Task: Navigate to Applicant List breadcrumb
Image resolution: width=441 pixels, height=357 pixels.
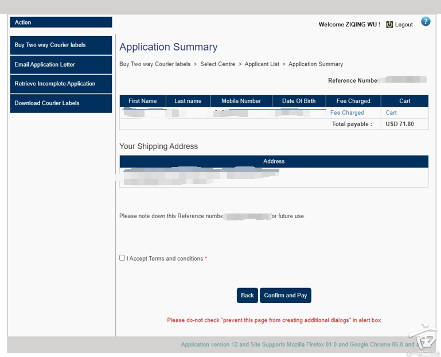Action: [262, 64]
